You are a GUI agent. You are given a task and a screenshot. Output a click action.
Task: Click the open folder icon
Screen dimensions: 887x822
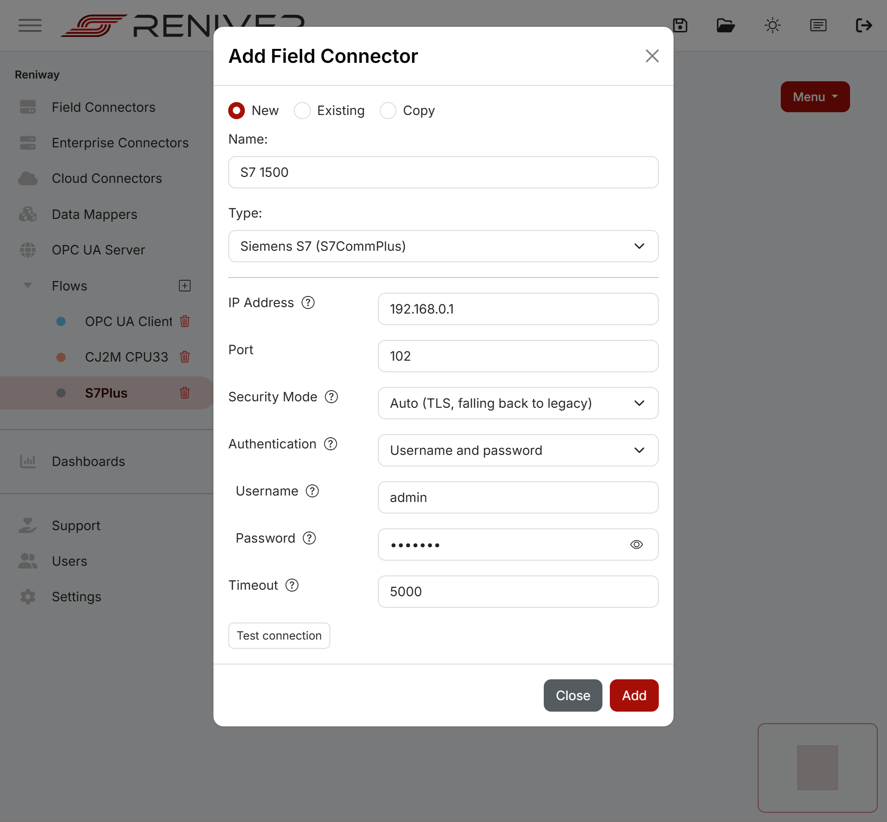pyautogui.click(x=726, y=25)
